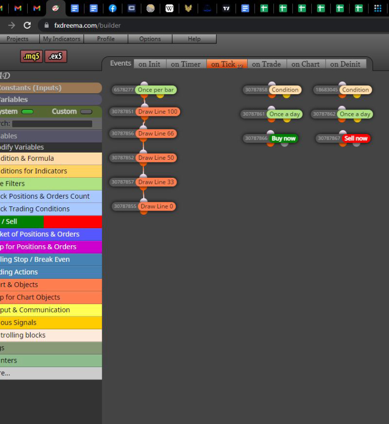Open Loop for Chart Objects category
The height and width of the screenshot is (424, 389).
click(51, 298)
